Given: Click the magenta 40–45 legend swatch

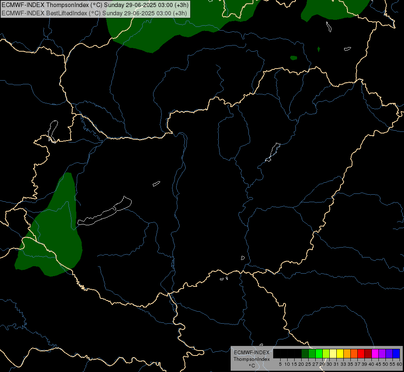Looking at the screenshot, I should [x=375, y=353].
